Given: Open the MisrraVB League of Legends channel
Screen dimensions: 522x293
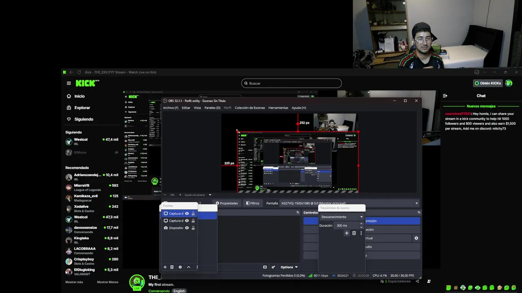Looking at the screenshot, I should click(92, 187).
